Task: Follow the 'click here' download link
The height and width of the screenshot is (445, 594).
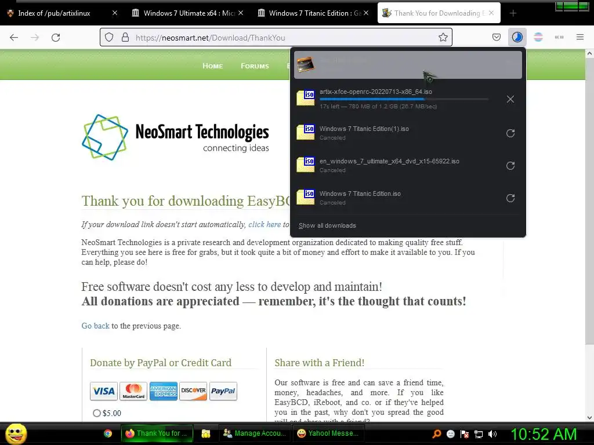Action: point(265,224)
